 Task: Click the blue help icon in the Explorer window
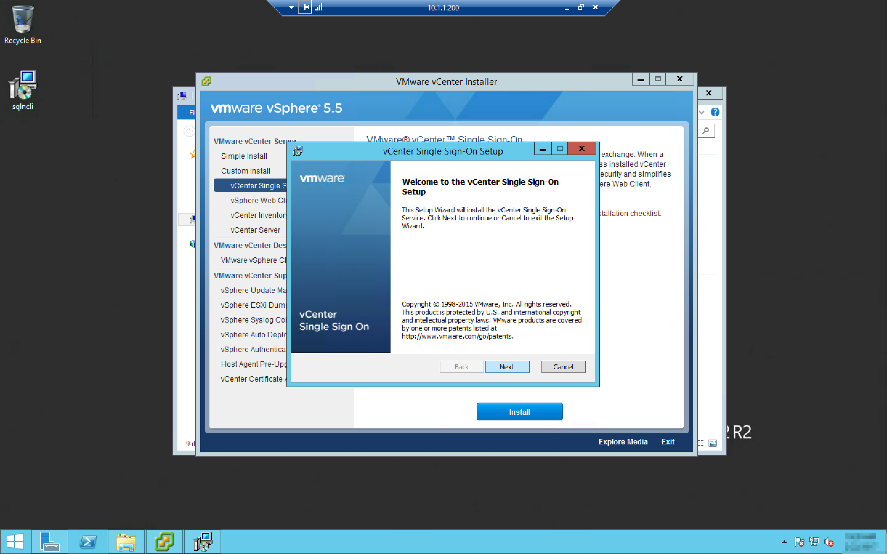pos(715,112)
